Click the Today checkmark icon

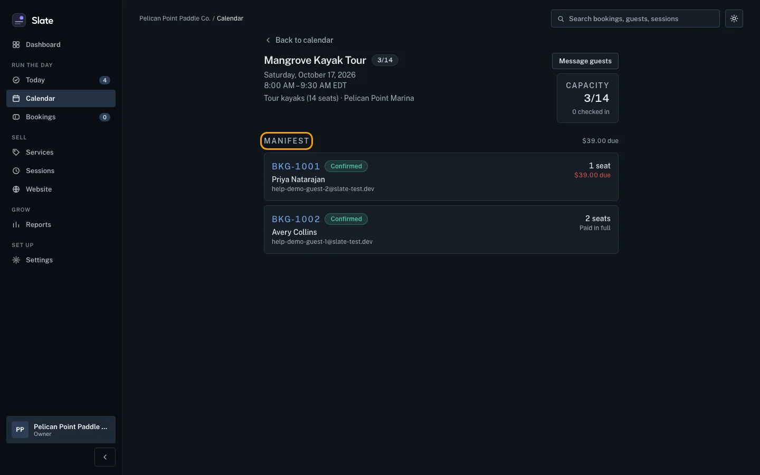[16, 80]
